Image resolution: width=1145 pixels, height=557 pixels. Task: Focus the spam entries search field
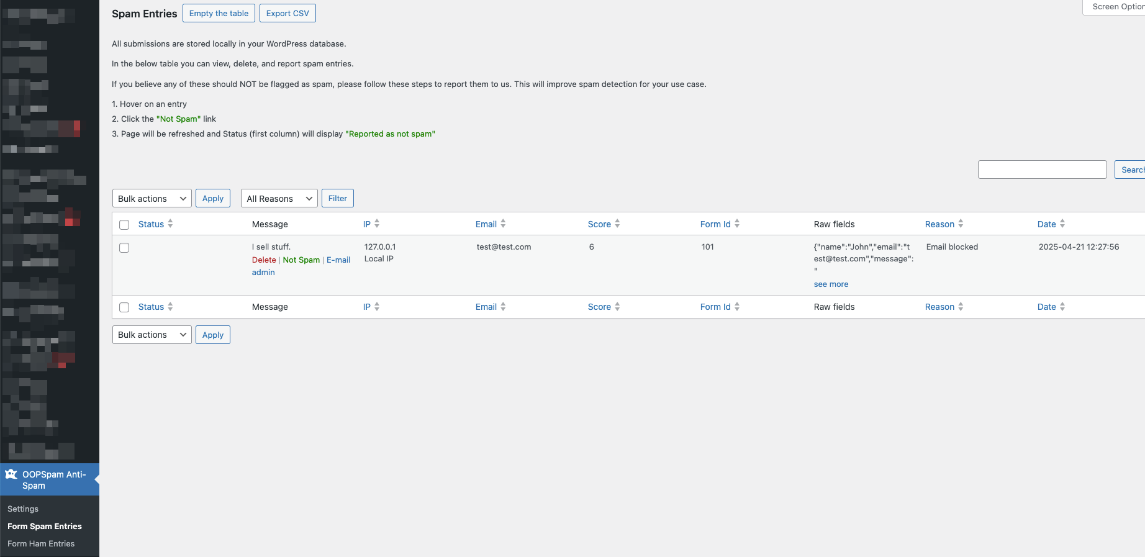1042,170
